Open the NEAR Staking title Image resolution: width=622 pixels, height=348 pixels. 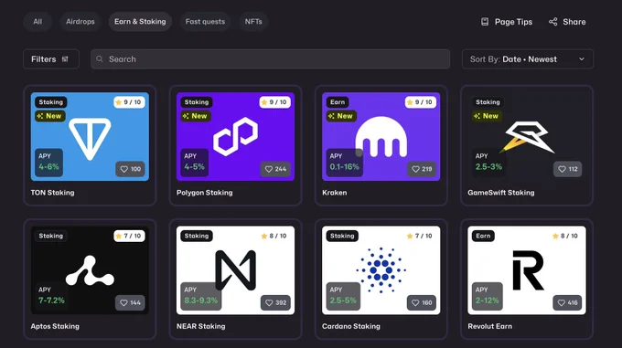[201, 327]
